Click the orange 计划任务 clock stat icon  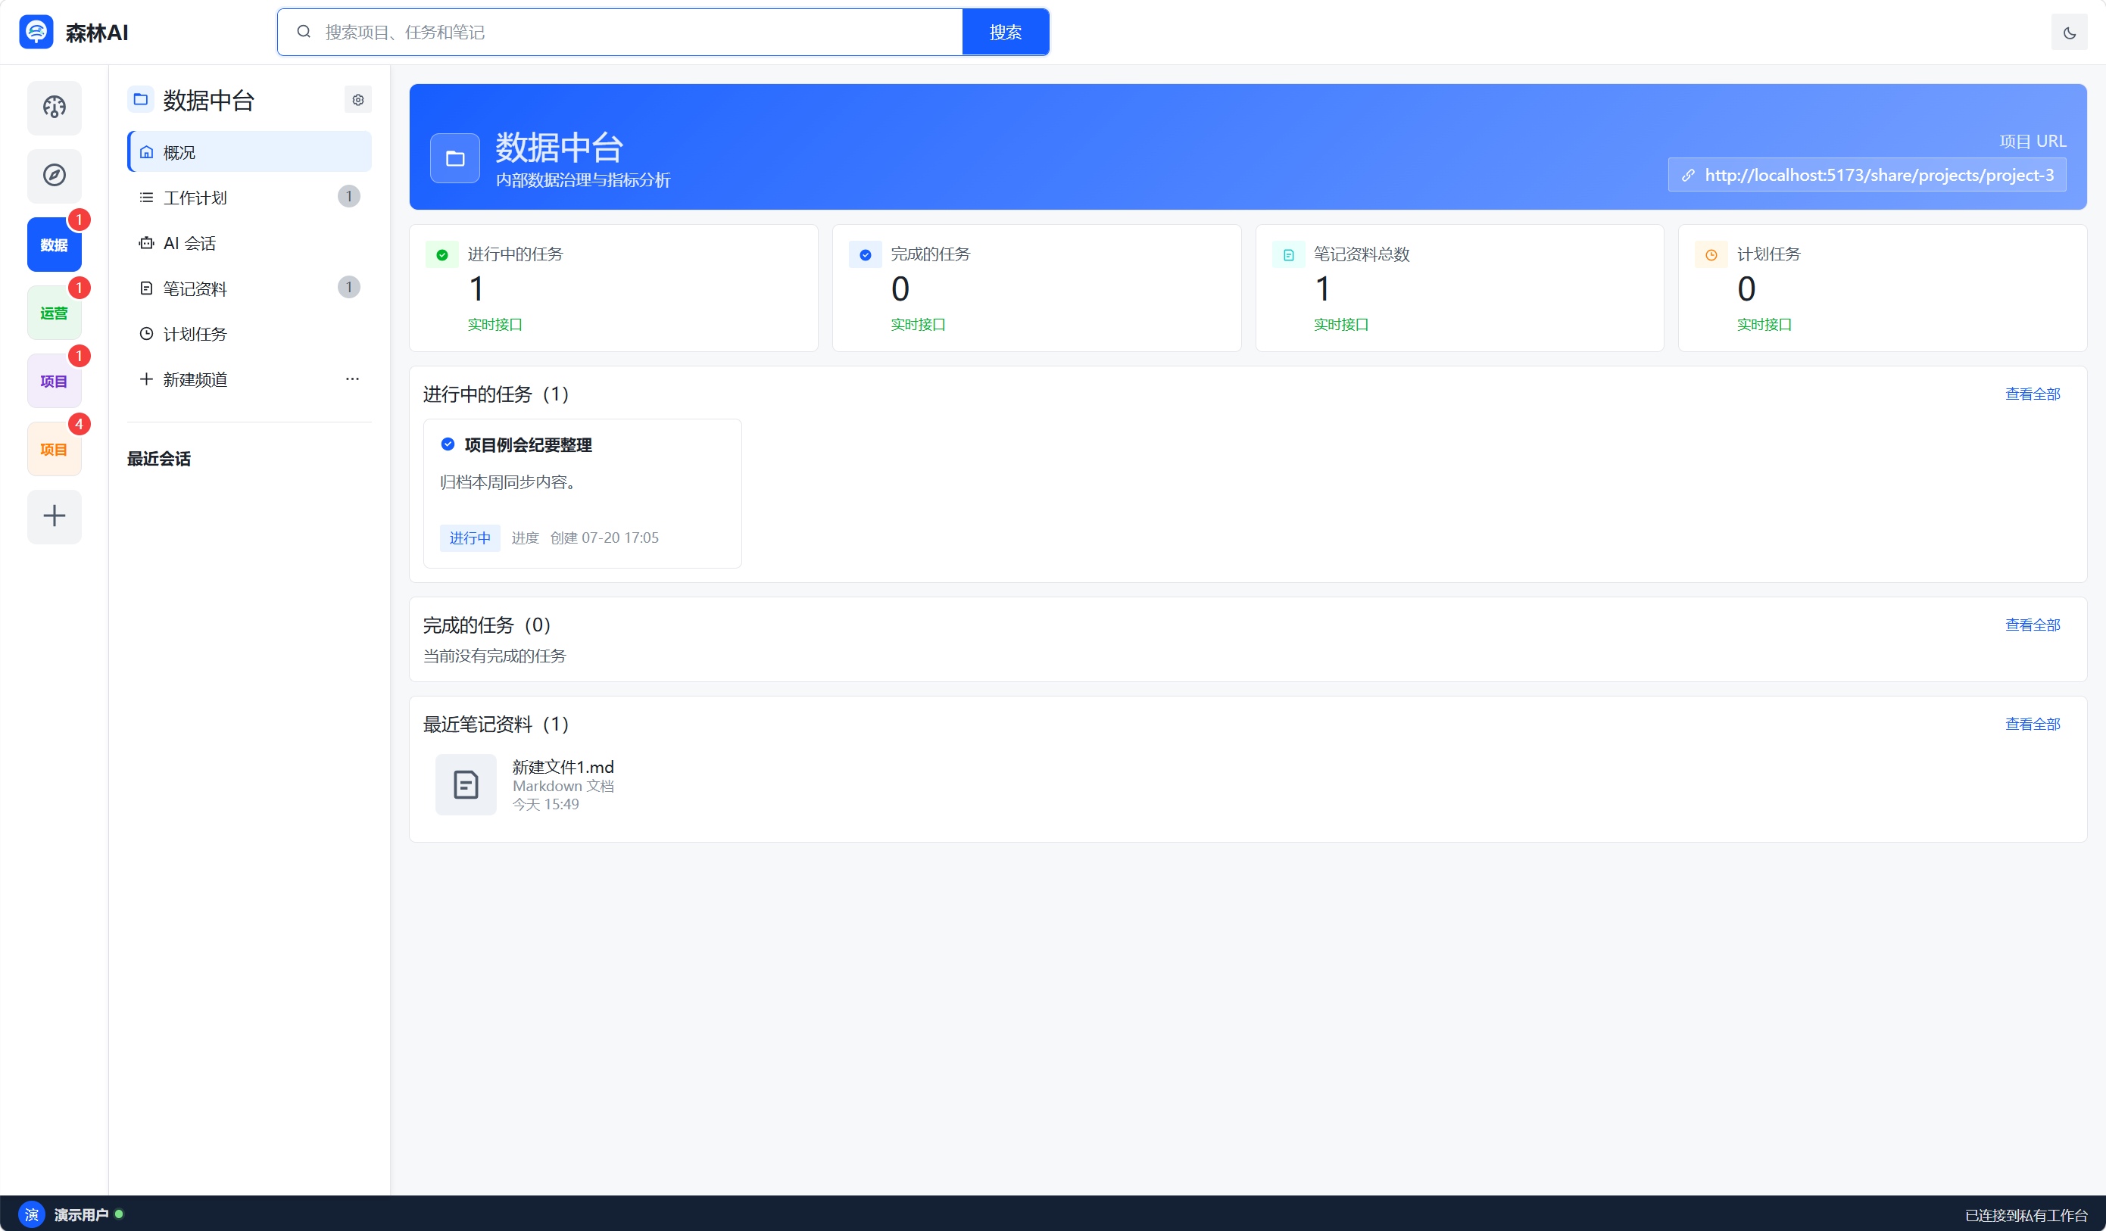[x=1711, y=255]
